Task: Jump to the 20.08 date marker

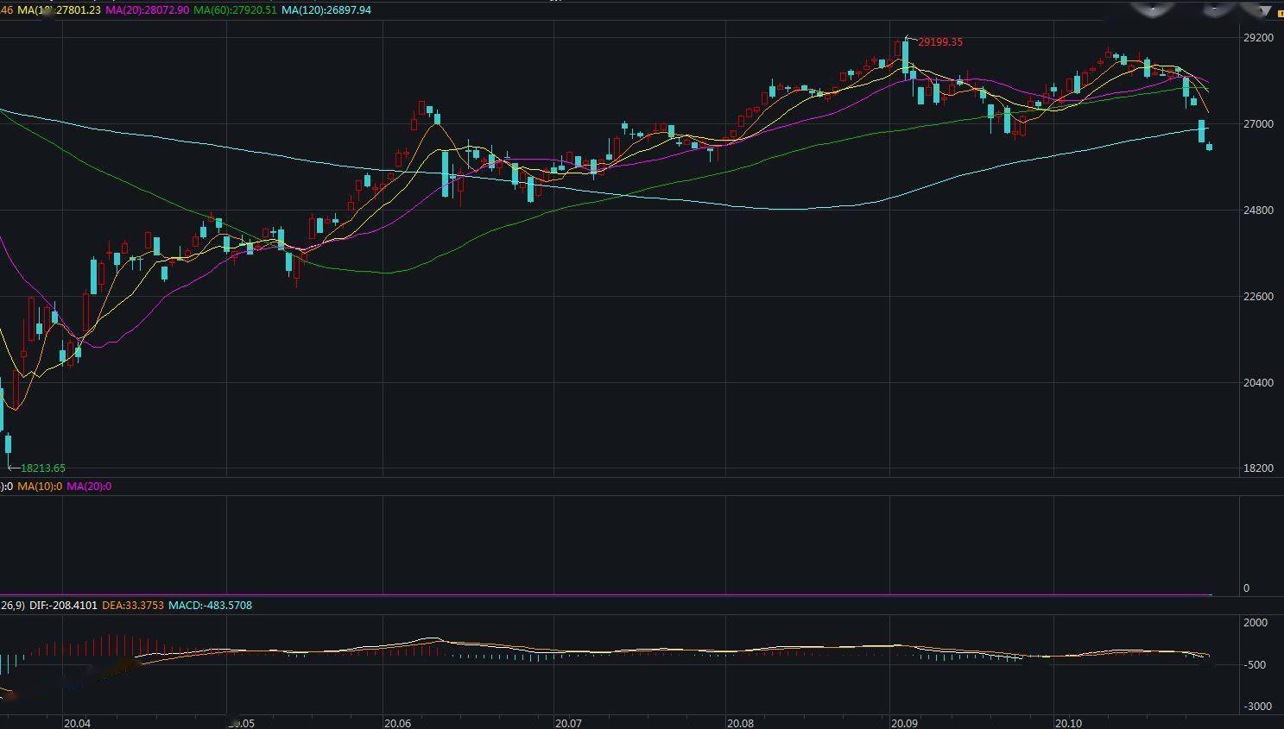Action: [741, 723]
